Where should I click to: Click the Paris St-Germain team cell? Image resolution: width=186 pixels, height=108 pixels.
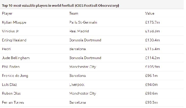(x=83, y=22)
